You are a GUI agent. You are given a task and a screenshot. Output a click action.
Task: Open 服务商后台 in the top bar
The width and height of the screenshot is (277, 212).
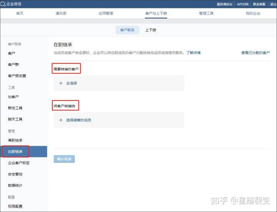tap(225, 4)
